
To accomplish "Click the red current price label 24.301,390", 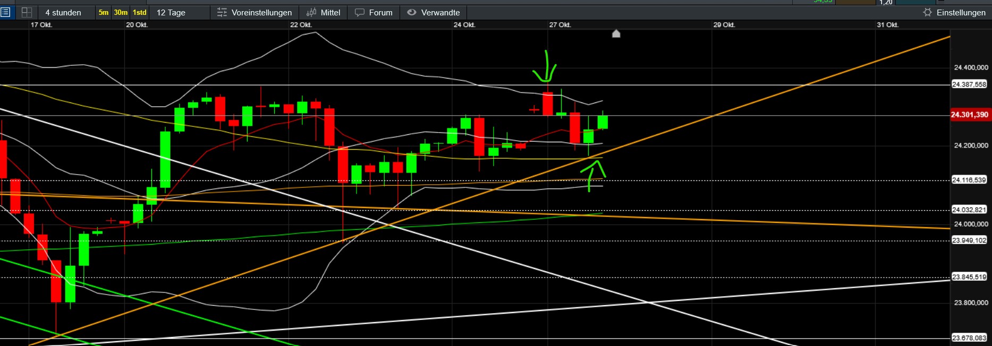I will tap(970, 115).
